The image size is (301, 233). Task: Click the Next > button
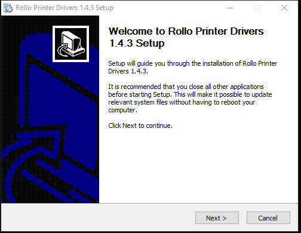[217, 218]
